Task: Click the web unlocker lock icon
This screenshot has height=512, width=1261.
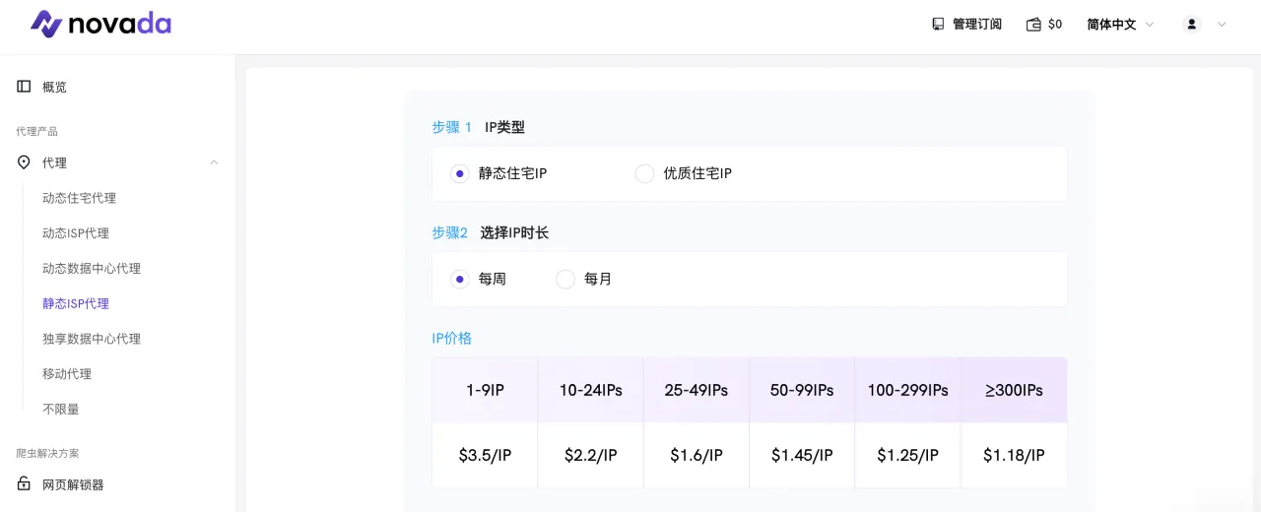Action: point(24,484)
